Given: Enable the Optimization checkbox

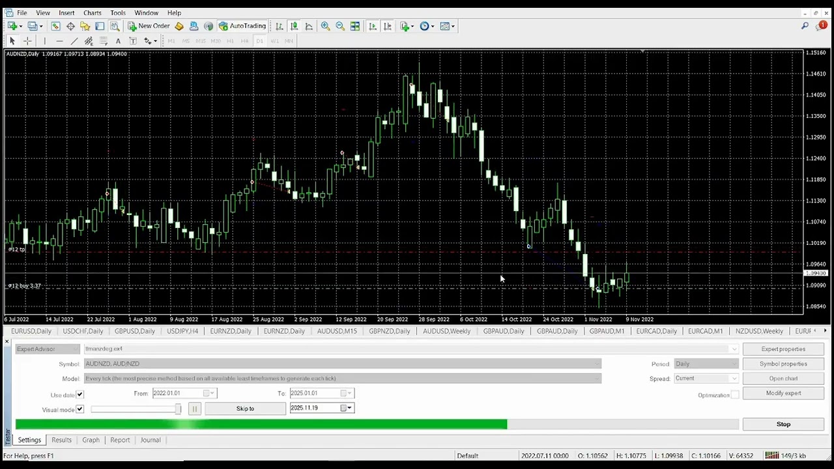Looking at the screenshot, I should pos(735,395).
